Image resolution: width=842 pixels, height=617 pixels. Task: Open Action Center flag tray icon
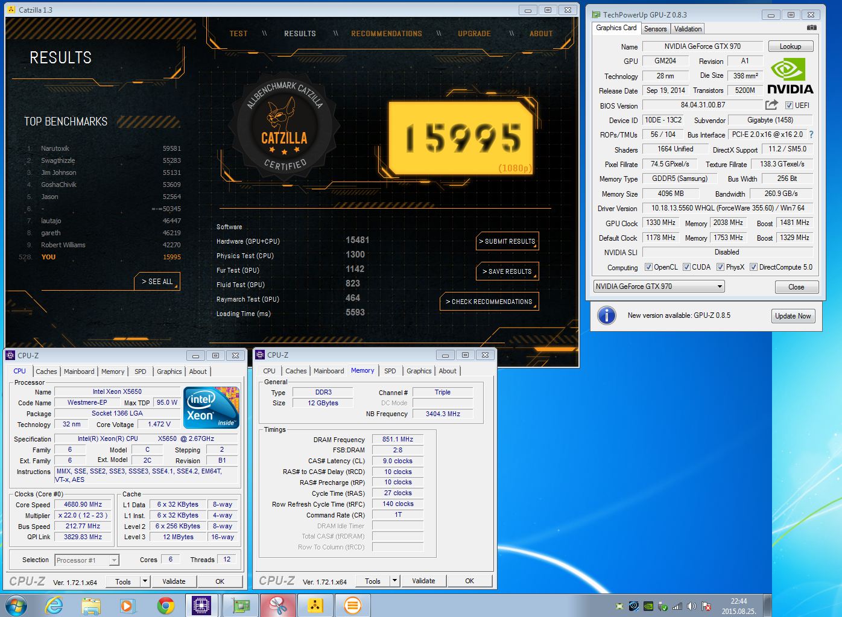coord(706,606)
